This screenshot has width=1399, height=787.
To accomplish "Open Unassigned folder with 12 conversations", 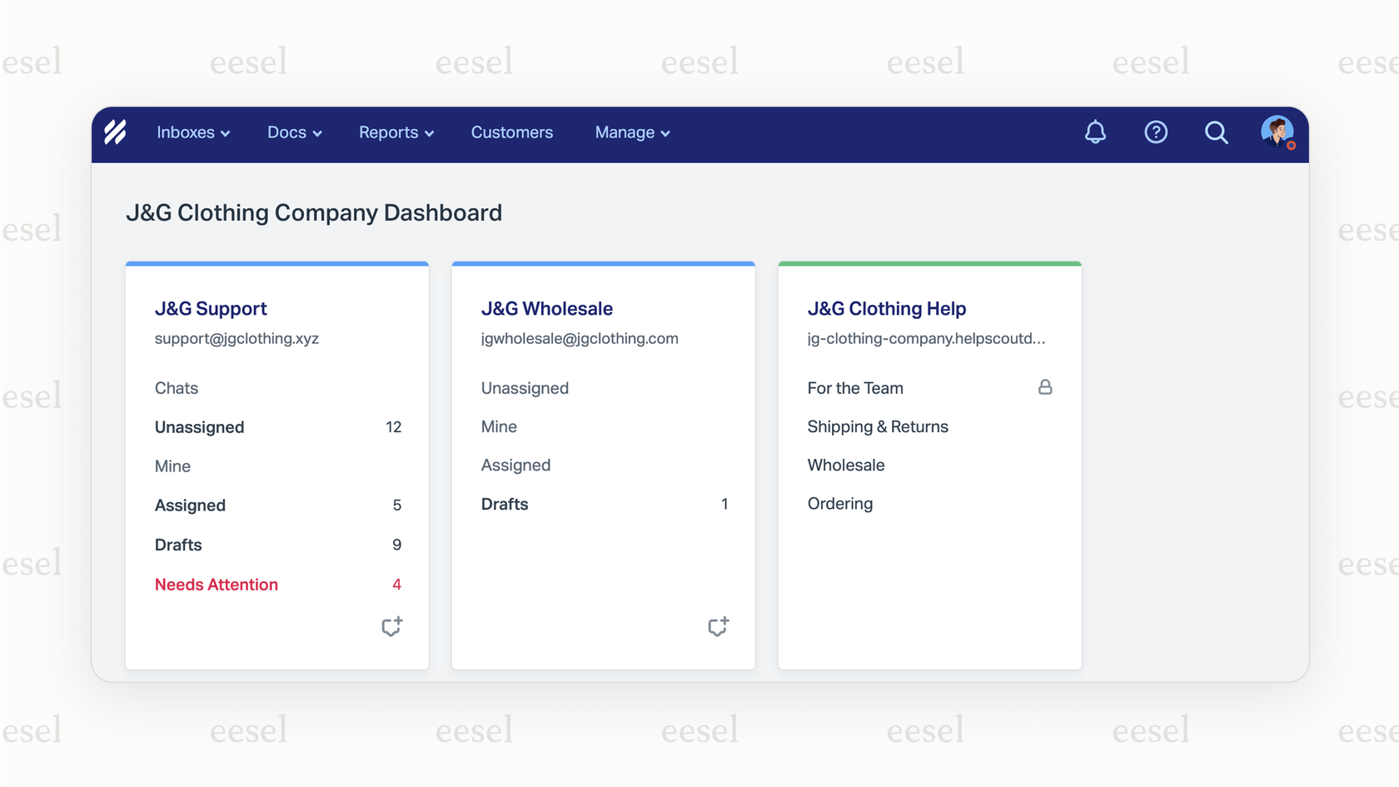I will click(200, 427).
